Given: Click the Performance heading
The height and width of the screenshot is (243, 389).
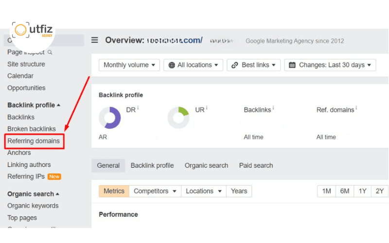Looking at the screenshot, I should (x=118, y=214).
